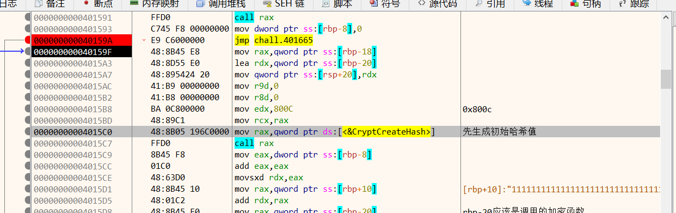Click the arrow icon on the 线程 tab
Screen dimensions: 676x213
[526, 3]
